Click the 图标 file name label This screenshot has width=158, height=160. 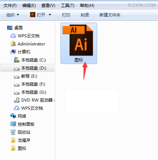pos(79,60)
